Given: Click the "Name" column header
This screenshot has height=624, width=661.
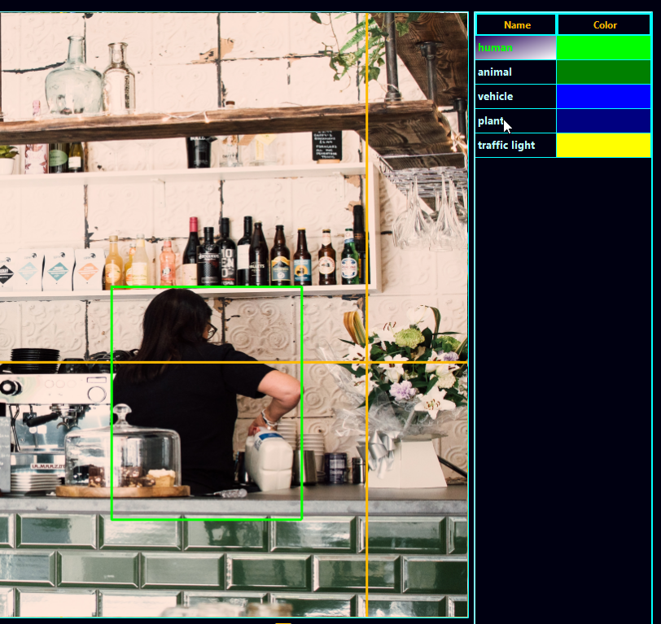Looking at the screenshot, I should [516, 25].
